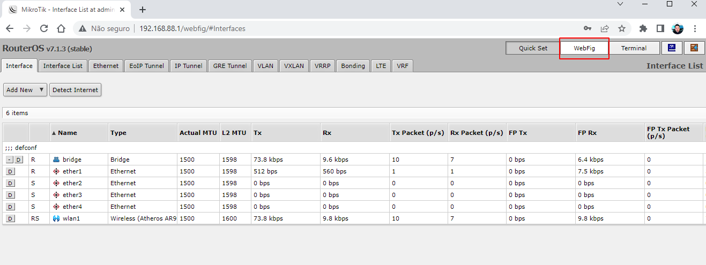706x265 pixels.
Task: Open a new browser tab
Action: tap(143, 10)
